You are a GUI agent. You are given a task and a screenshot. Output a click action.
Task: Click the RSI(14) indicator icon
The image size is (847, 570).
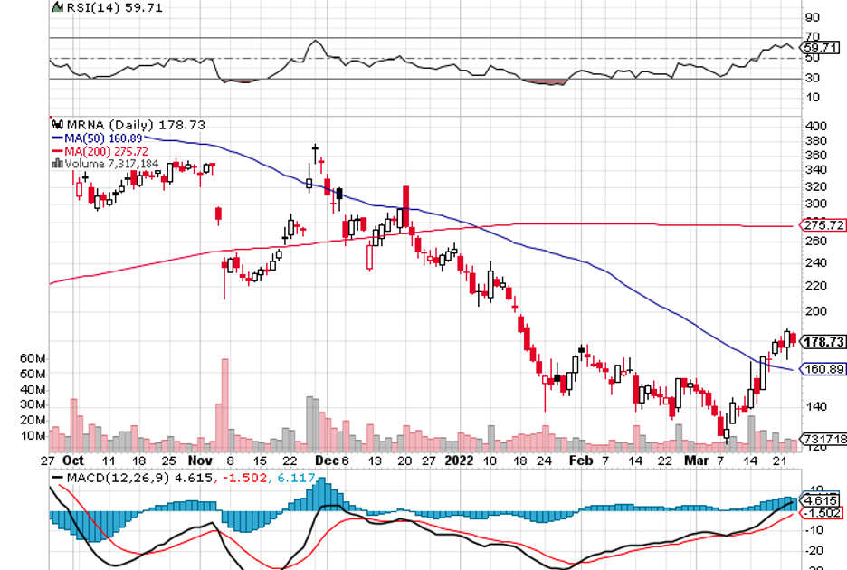pyautogui.click(x=57, y=7)
